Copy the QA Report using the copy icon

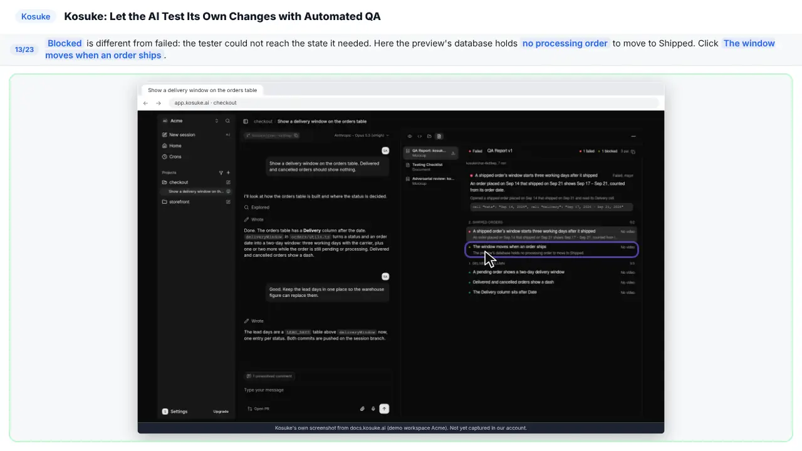point(633,152)
